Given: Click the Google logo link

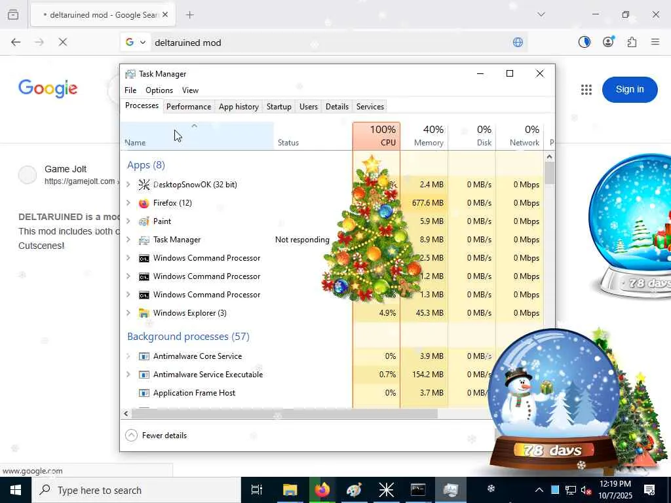Looking at the screenshot, I should pyautogui.click(x=48, y=88).
